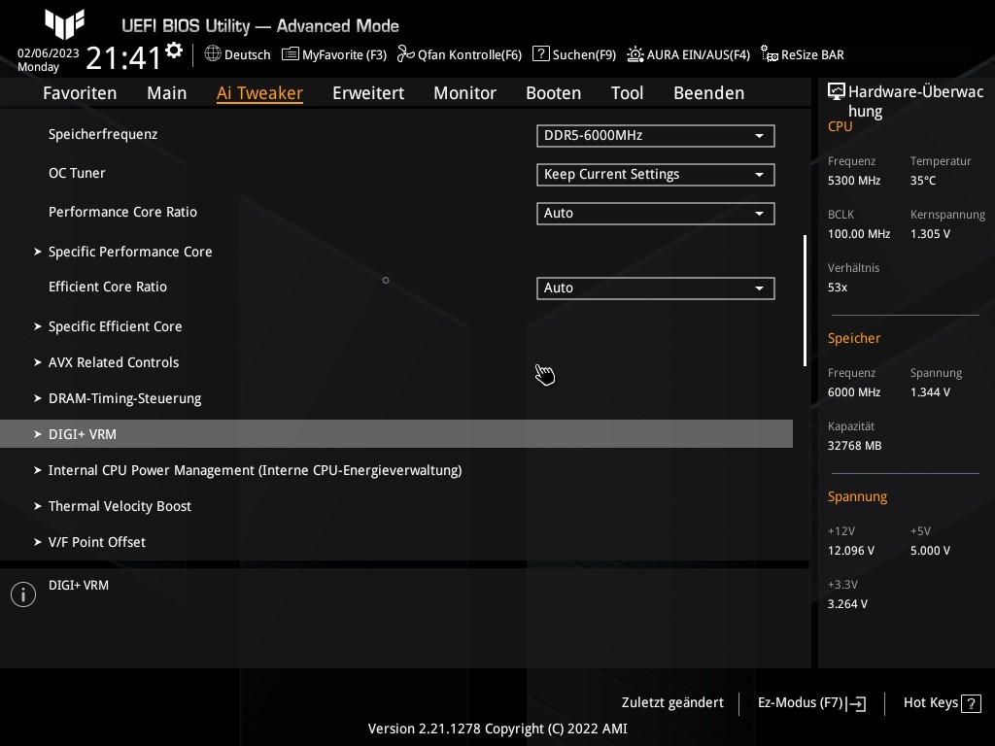Click the memory frequency 6000 MHz value

[854, 392]
